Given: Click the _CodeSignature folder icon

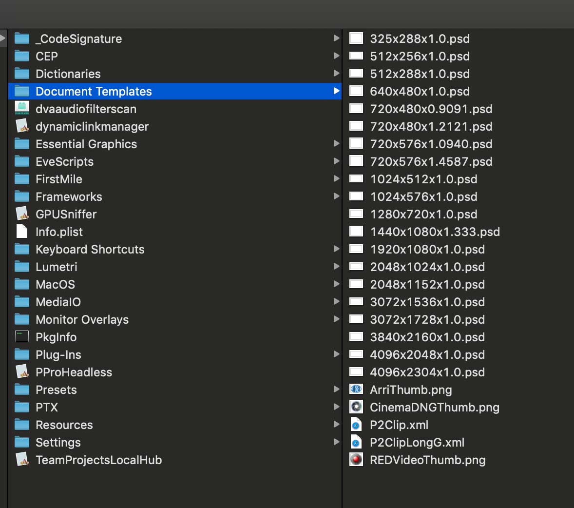Looking at the screenshot, I should tap(22, 39).
